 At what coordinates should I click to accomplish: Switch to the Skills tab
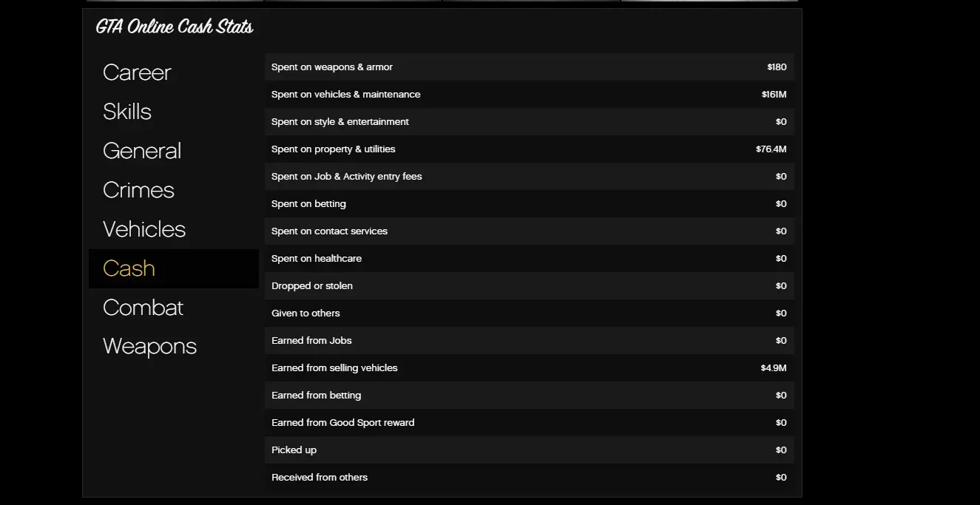click(x=127, y=112)
